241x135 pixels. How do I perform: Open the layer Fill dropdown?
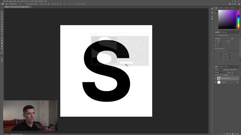(x=233, y=75)
